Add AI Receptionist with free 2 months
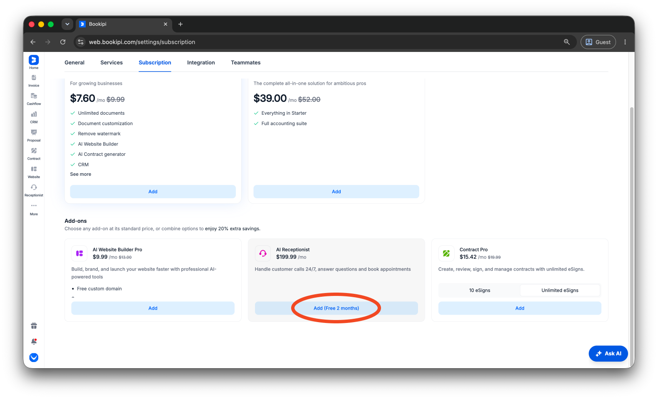Image resolution: width=658 pixels, height=399 pixels. tap(336, 308)
